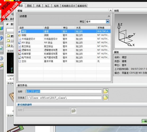Switch to the 船舶结构 tab
This screenshot has height=132, width=147.
point(82,6)
